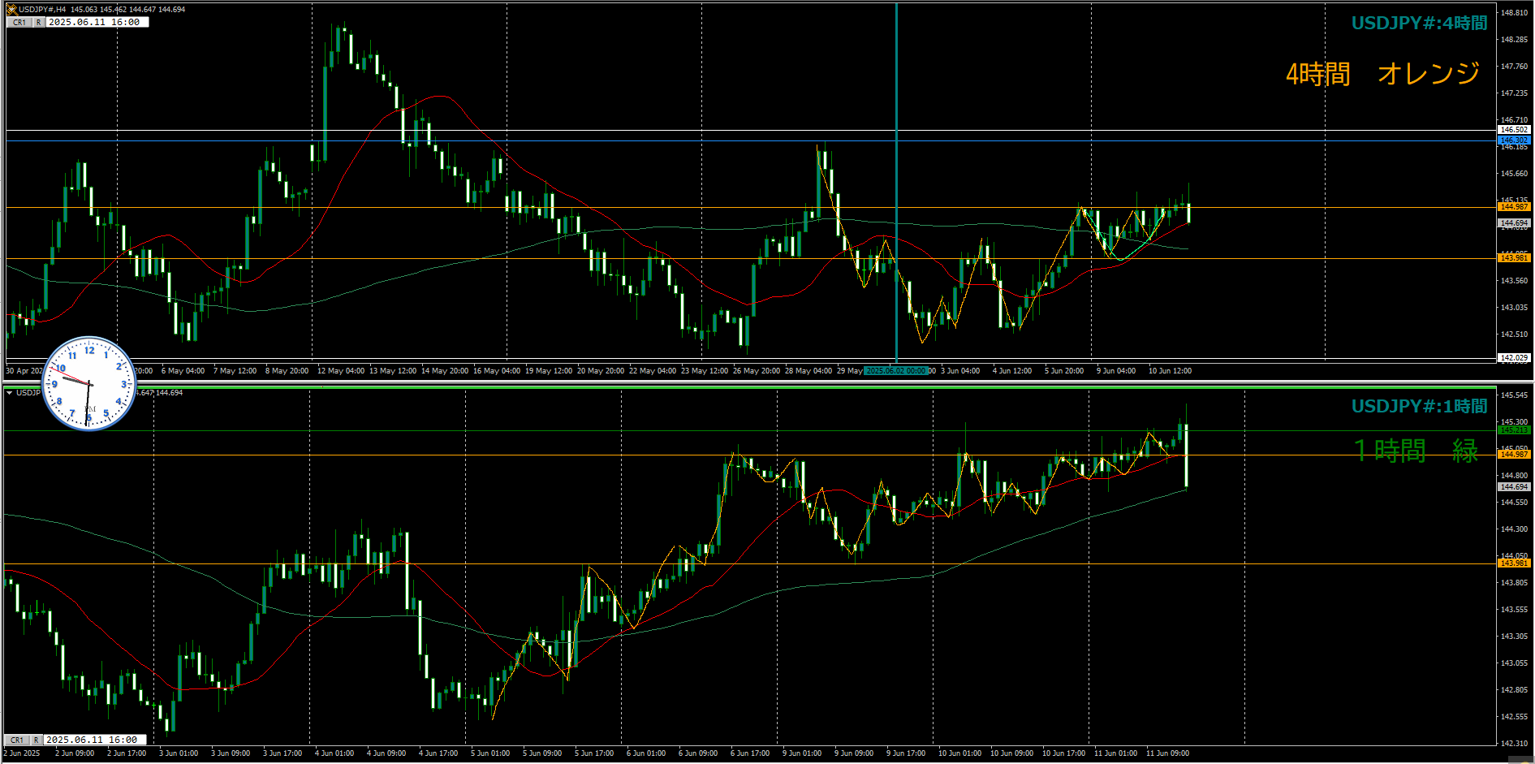Click the 148.810 price scale value
The width and height of the screenshot is (1535, 764).
(1515, 13)
